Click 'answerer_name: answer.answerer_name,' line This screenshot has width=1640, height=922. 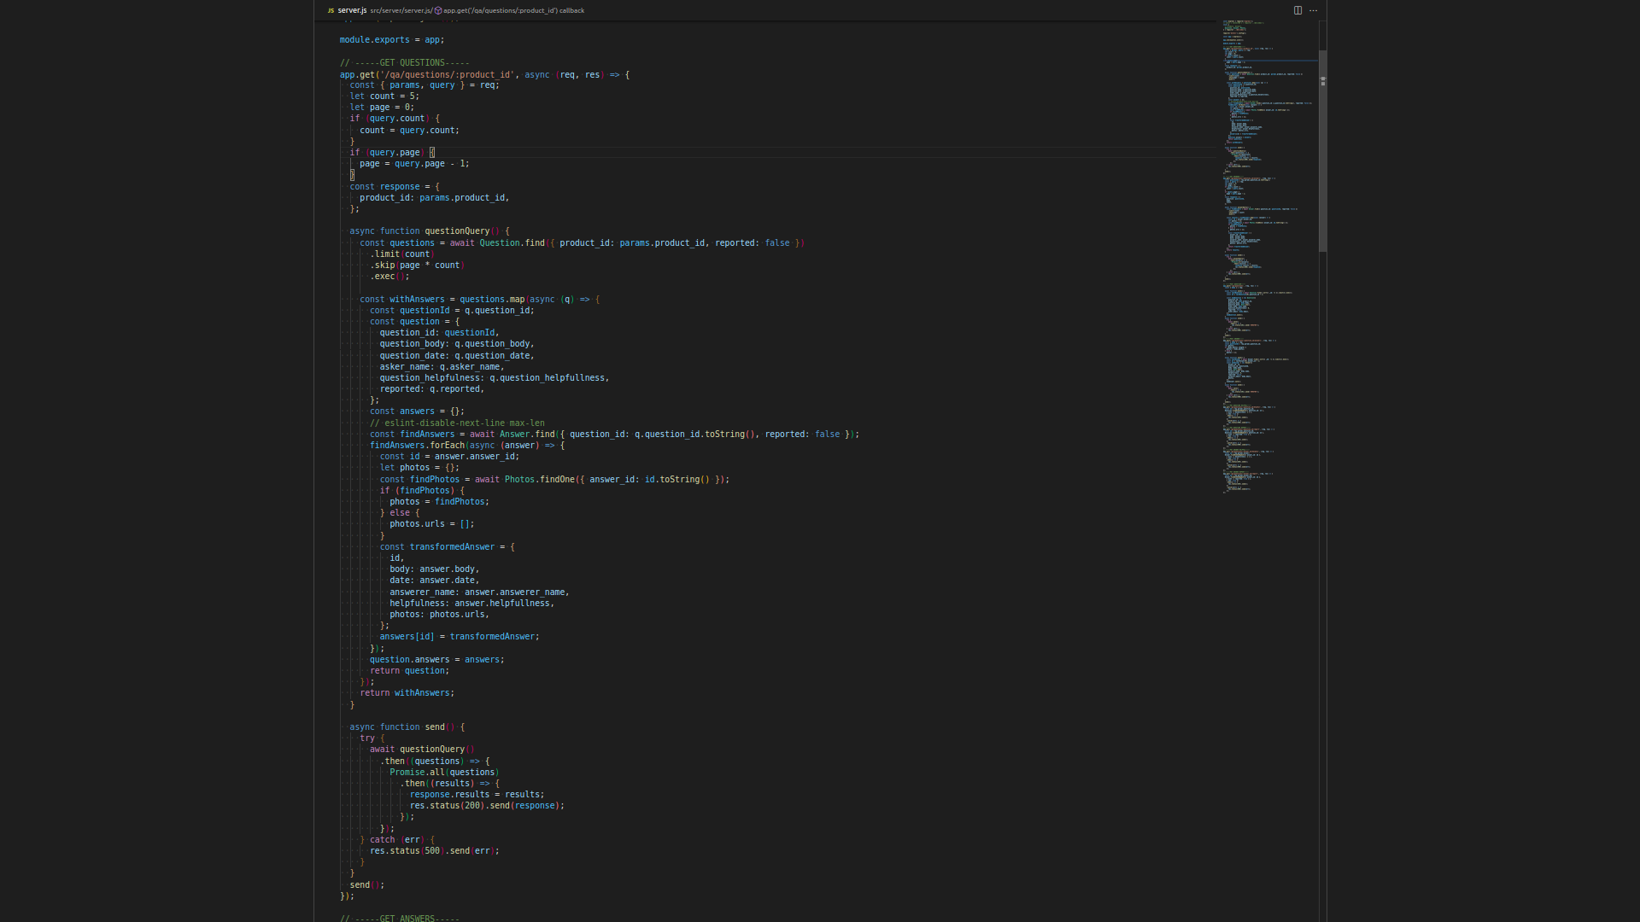479,592
